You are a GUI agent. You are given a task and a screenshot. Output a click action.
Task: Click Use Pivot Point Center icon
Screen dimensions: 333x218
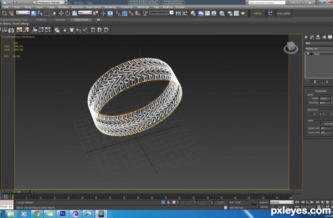tap(96, 13)
